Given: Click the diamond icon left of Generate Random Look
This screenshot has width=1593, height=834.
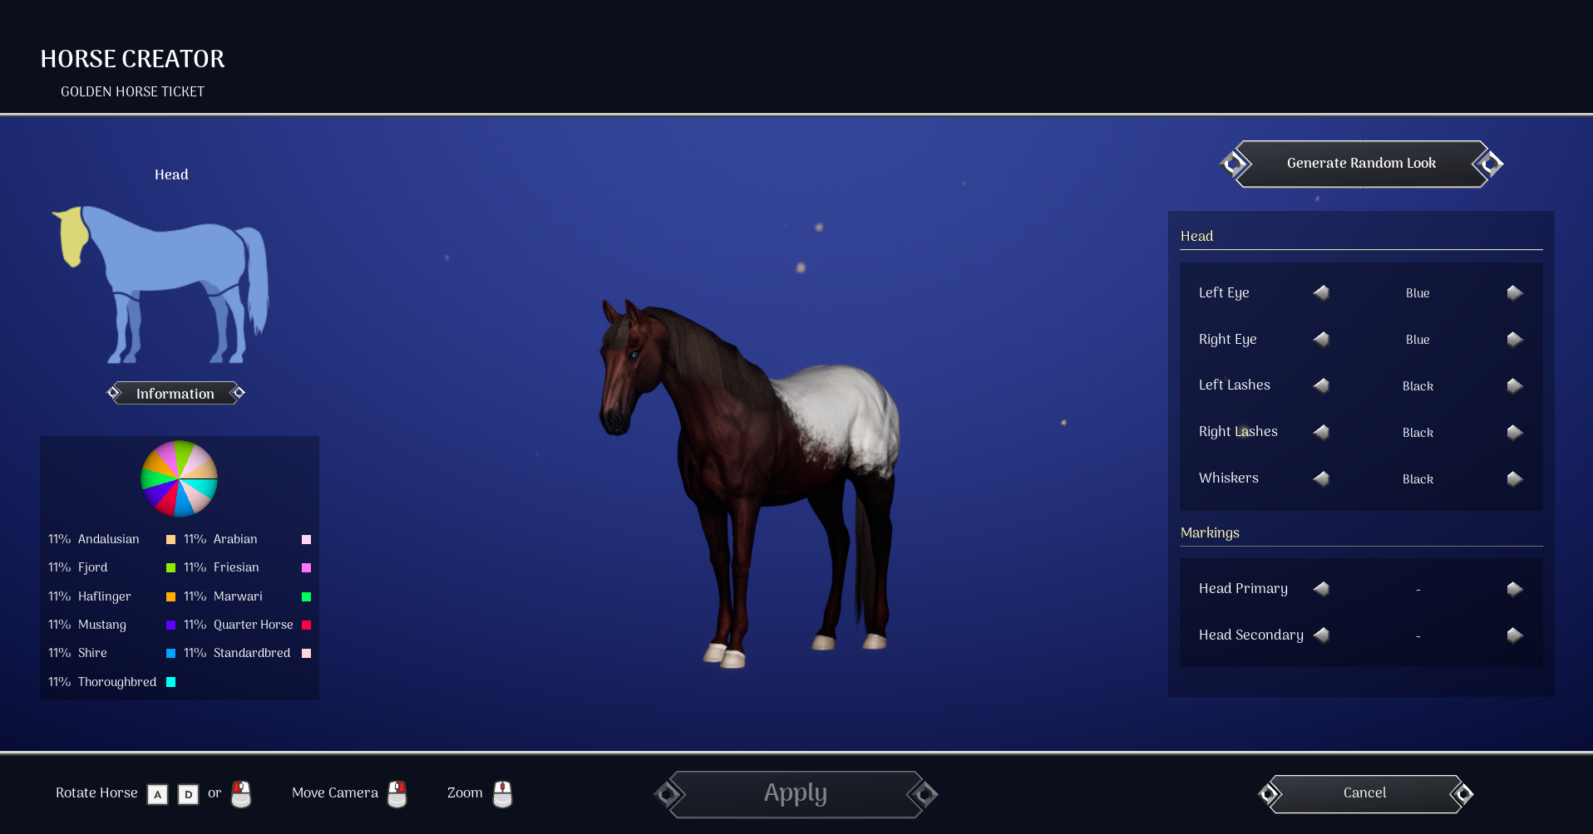Looking at the screenshot, I should [x=1235, y=164].
